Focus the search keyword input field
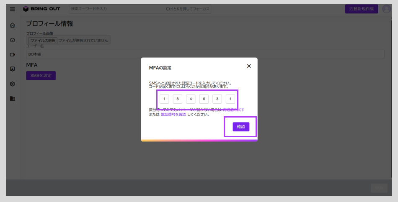The width and height of the screenshot is (398, 202). (x=140, y=9)
